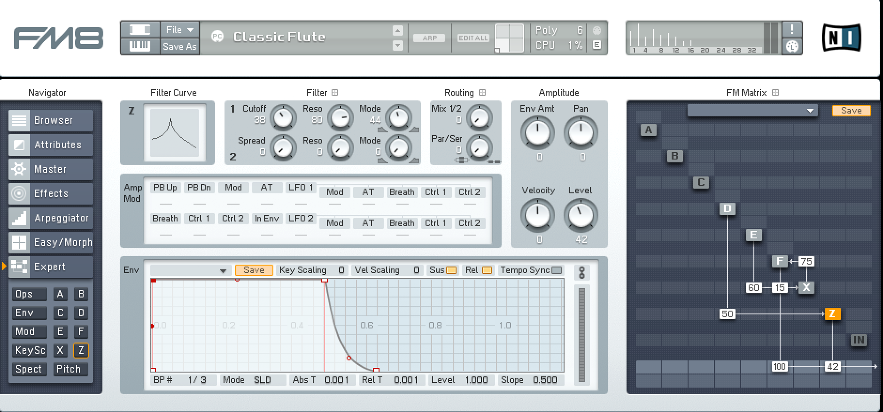The image size is (883, 412).
Task: Select operator C in FM Matrix
Action: click(x=701, y=183)
